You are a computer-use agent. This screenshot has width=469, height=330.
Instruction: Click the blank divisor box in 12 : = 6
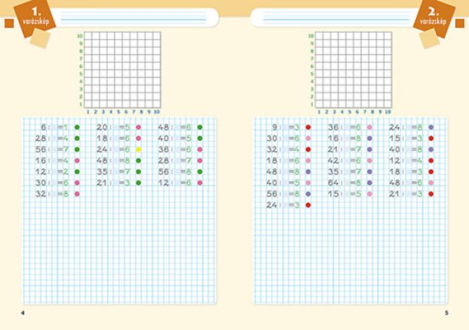177,182
